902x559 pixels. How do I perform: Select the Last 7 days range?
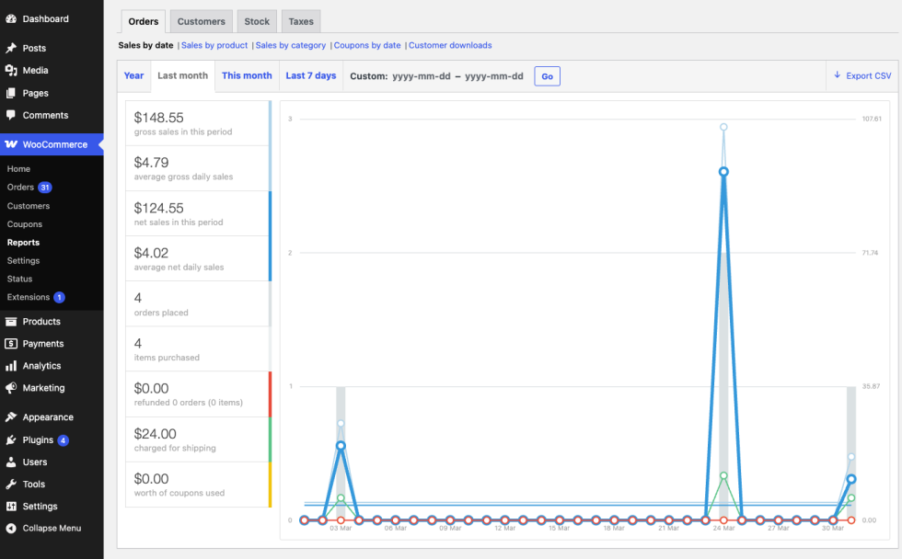point(310,75)
